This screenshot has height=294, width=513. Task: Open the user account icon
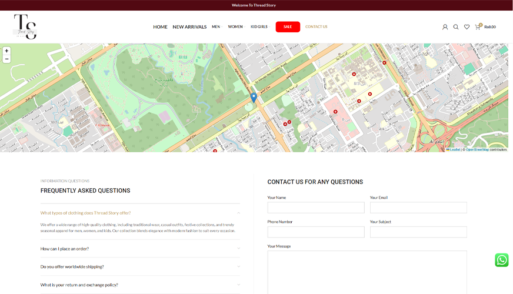click(x=445, y=27)
